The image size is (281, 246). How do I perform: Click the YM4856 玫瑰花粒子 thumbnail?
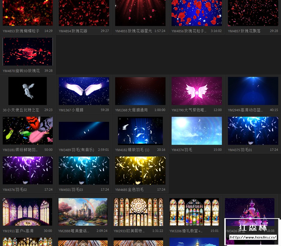coord(197,13)
